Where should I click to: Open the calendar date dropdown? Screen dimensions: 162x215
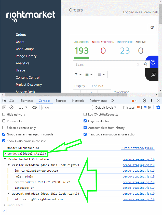point(89,74)
